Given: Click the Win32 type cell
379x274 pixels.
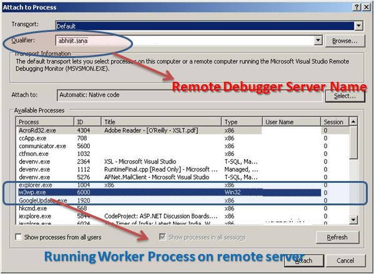Looking at the screenshot, I should point(232,192).
